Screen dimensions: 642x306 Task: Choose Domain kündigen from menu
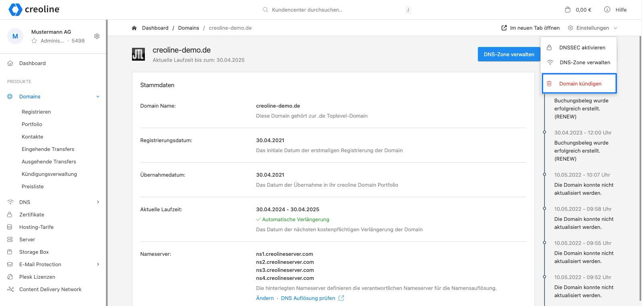(x=579, y=84)
